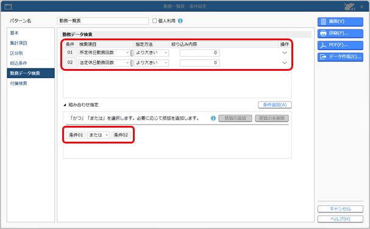Open the より大きい dropdown for condition 01
The image size is (370, 229).
[152, 53]
